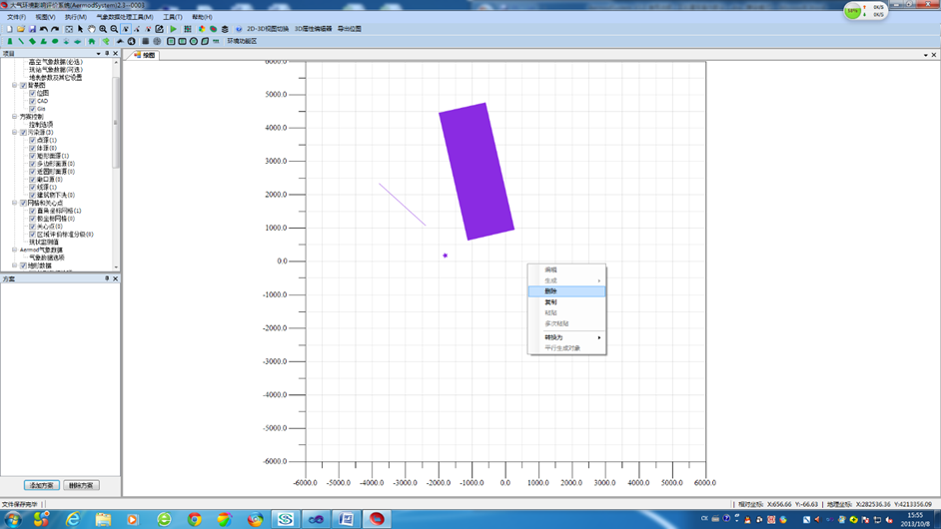Click the green Run (play) toolbar icon
The width and height of the screenshot is (941, 529).
[x=174, y=29]
